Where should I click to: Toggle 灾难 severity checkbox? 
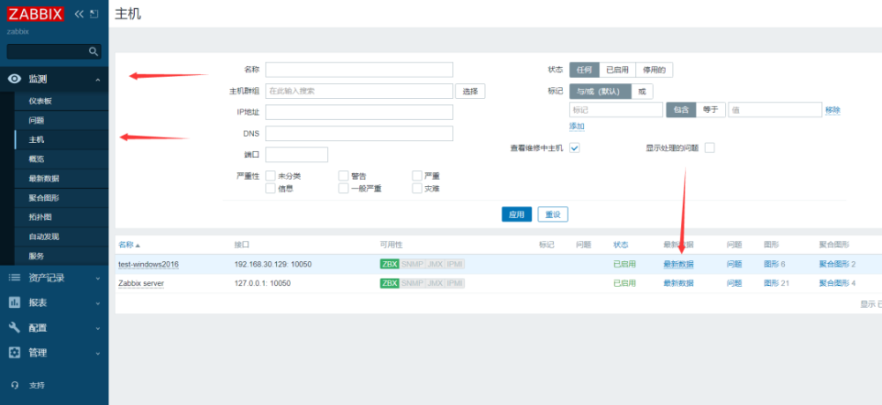(417, 189)
